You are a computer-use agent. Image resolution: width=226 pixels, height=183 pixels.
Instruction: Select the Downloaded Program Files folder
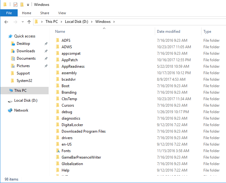[84, 131]
